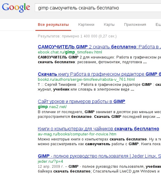Click the bookz.ru sergei-timofeev URL
The height and width of the screenshot is (174, 161).
pyautogui.click(x=86, y=80)
